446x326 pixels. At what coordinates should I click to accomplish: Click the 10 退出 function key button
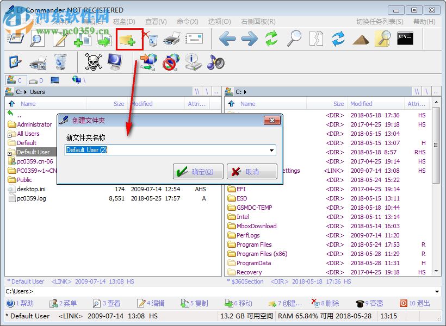(414, 303)
